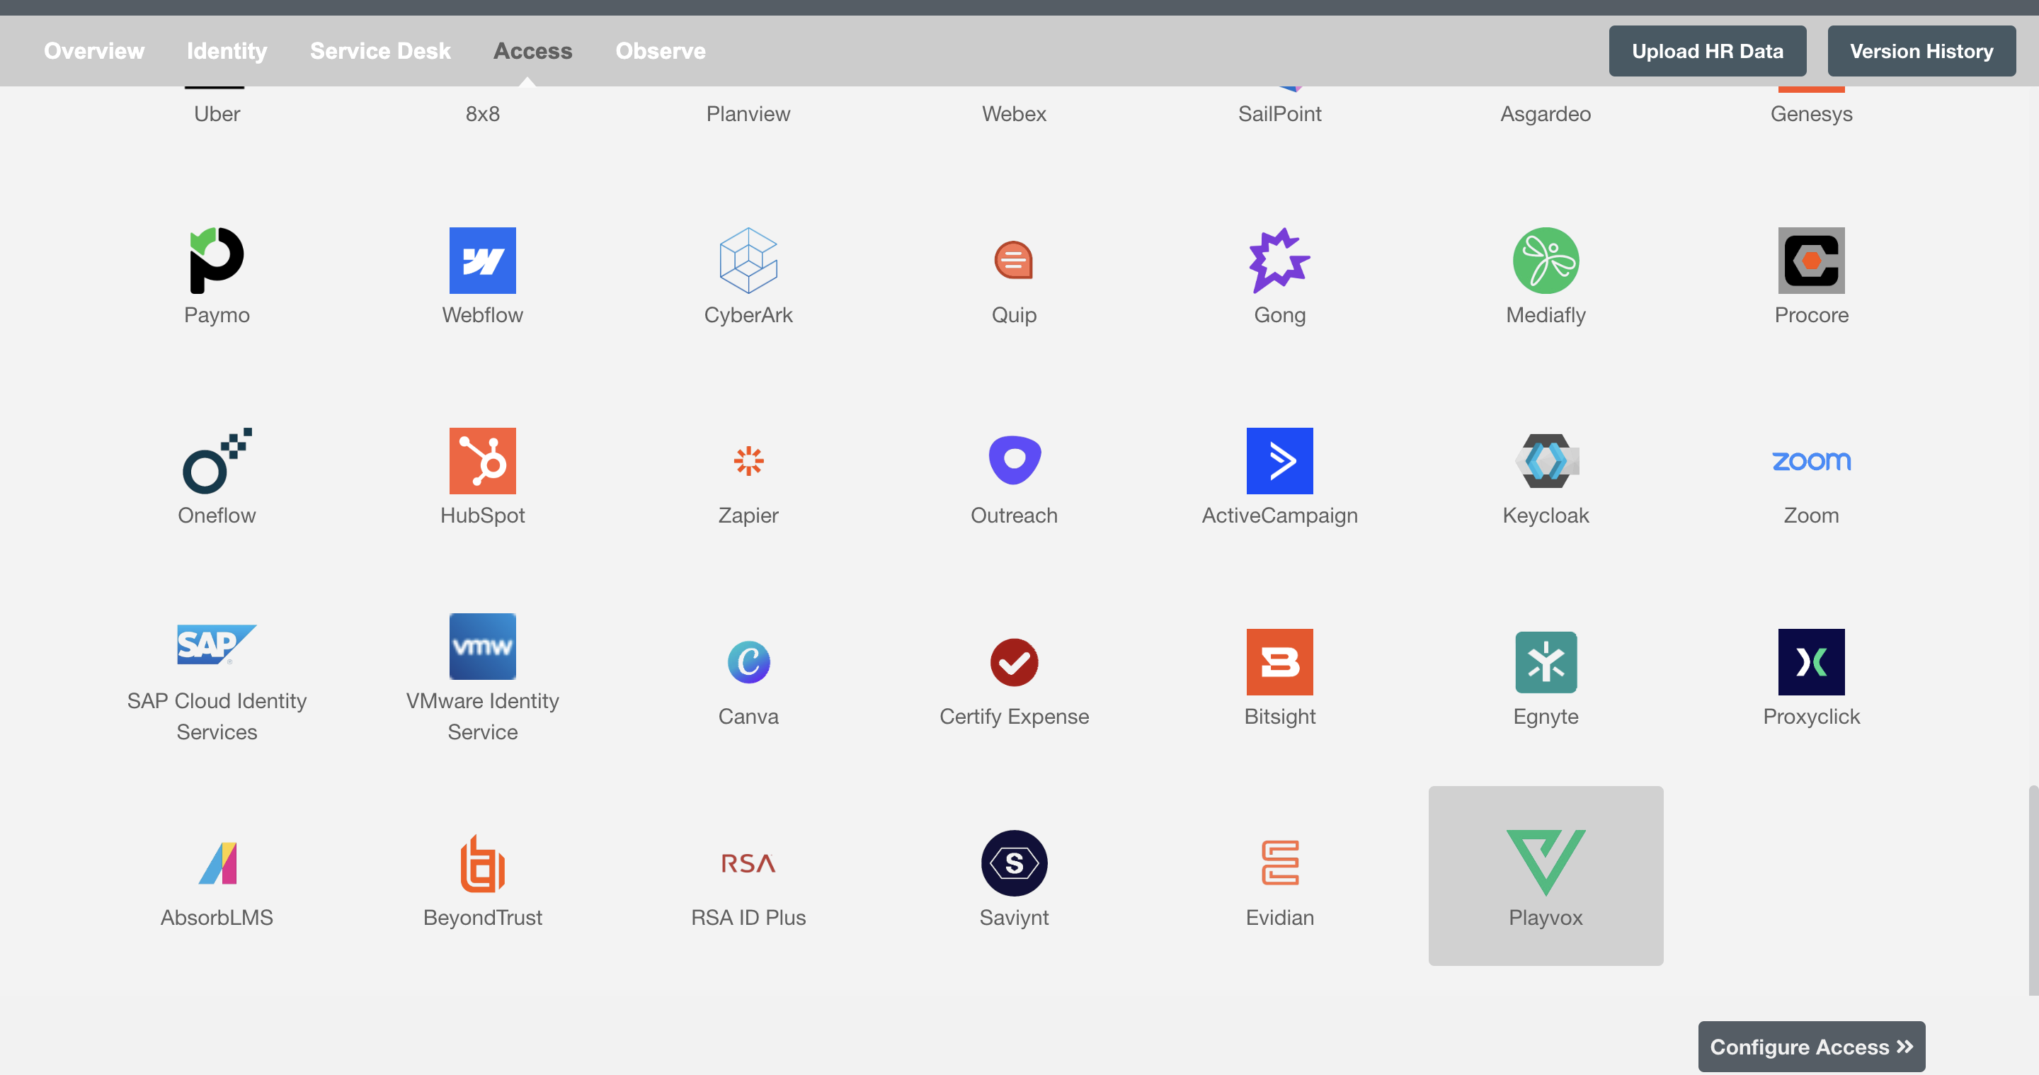Viewport: 2039px width, 1075px height.
Task: Expand the Observe navigation menu
Action: point(659,50)
